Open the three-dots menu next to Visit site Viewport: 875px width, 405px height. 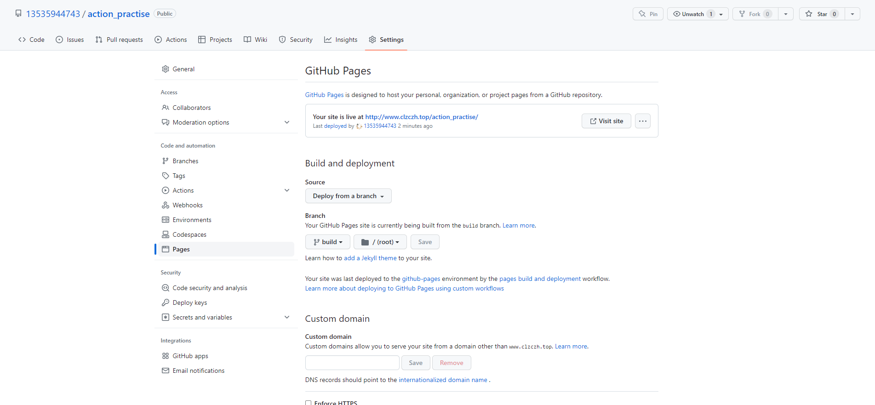(x=643, y=121)
